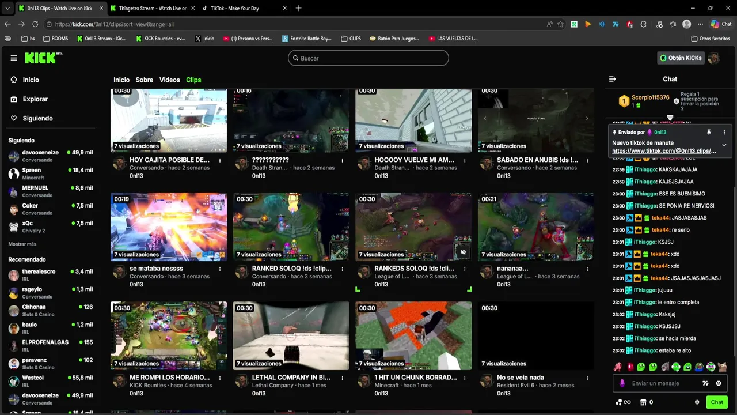Open the 'Otros favoritos' bookmarks folder
737x415 pixels.
tap(711, 39)
